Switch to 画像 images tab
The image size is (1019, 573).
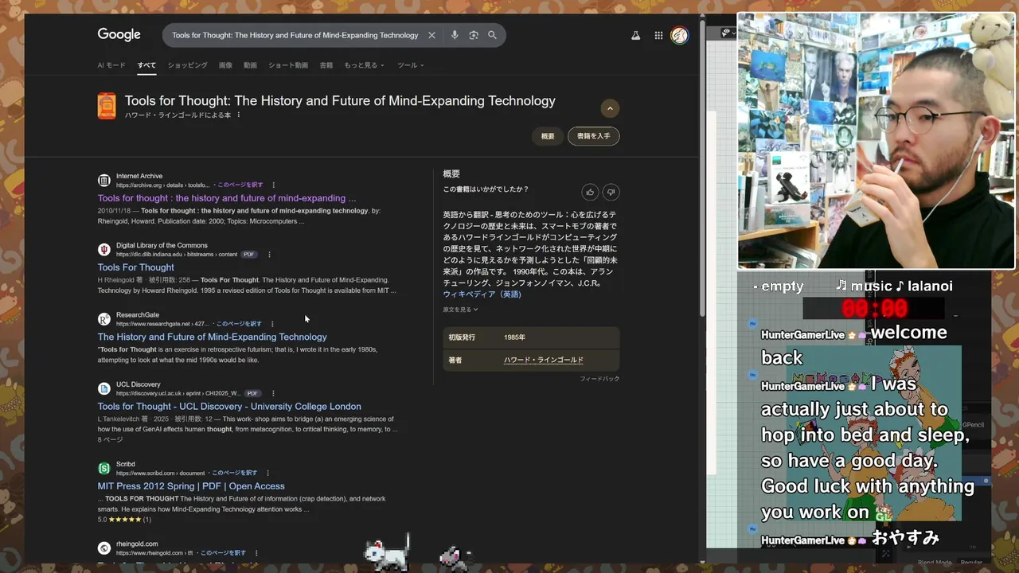pos(225,65)
